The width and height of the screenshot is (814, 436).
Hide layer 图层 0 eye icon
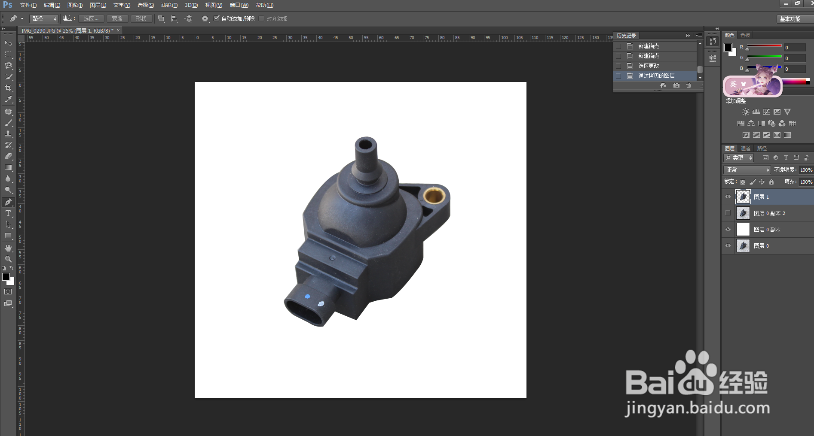tap(728, 246)
